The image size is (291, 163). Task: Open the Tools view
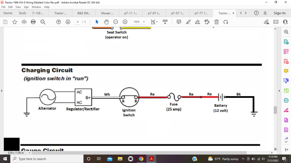[22, 13]
